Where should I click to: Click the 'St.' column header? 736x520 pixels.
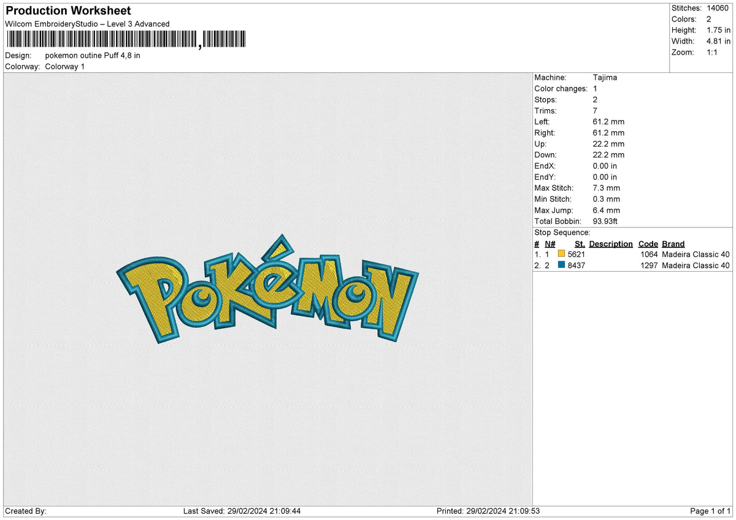[580, 243]
